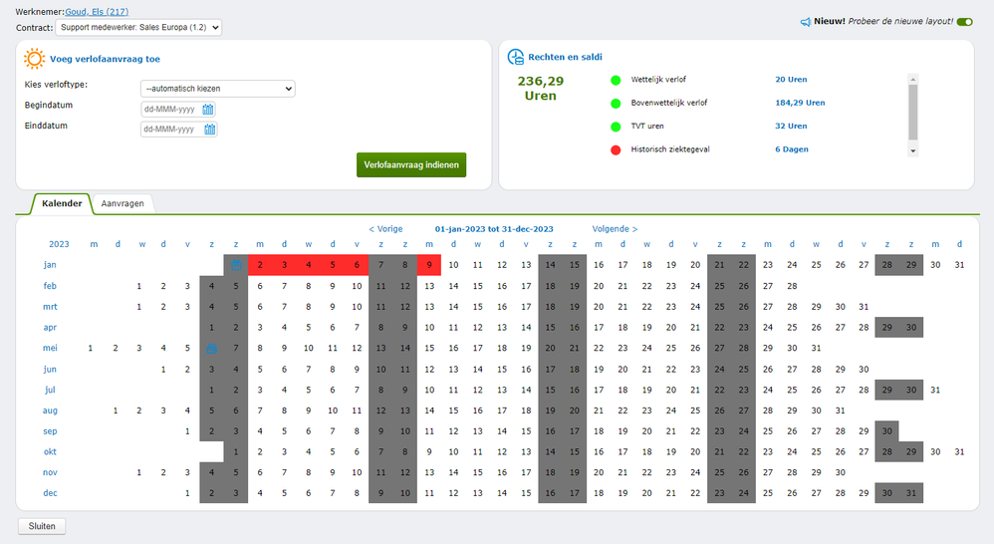Open the Contract dropdown
Viewport: 994px width, 544px height.
[x=138, y=27]
